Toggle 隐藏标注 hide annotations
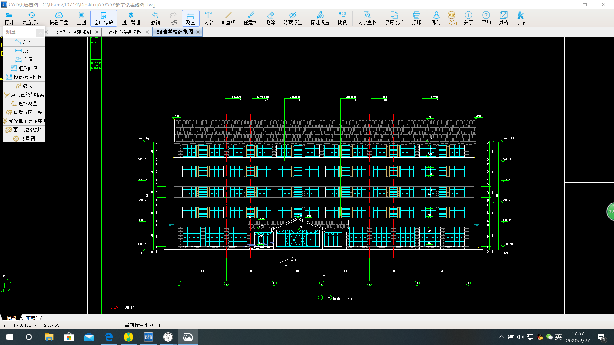Image resolution: width=614 pixels, height=345 pixels. click(293, 18)
